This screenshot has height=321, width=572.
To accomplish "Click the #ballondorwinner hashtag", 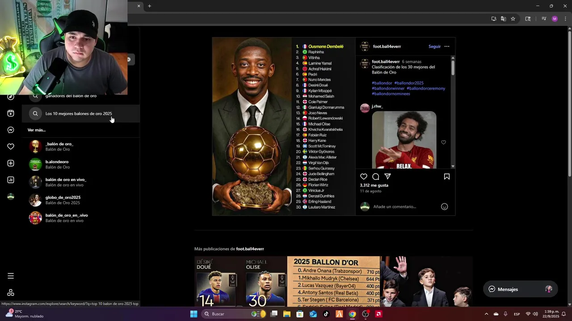I will pos(388,88).
